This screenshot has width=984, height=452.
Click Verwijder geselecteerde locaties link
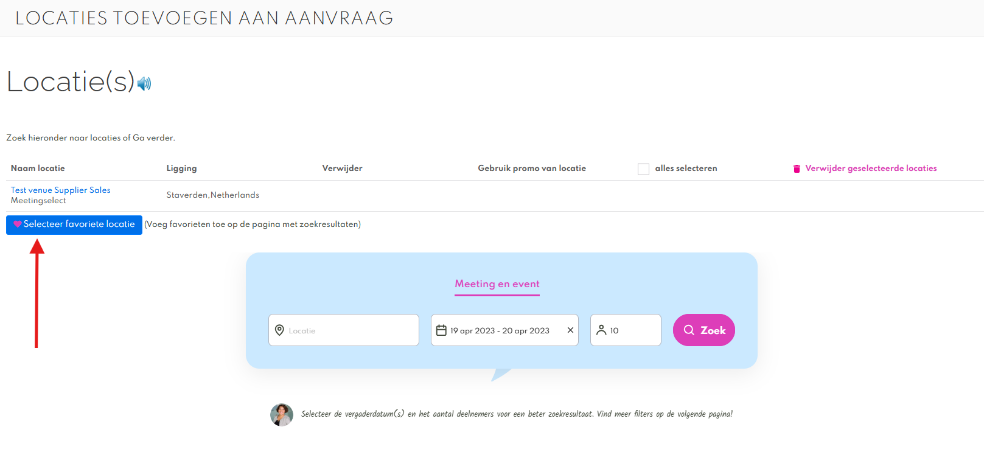871,169
